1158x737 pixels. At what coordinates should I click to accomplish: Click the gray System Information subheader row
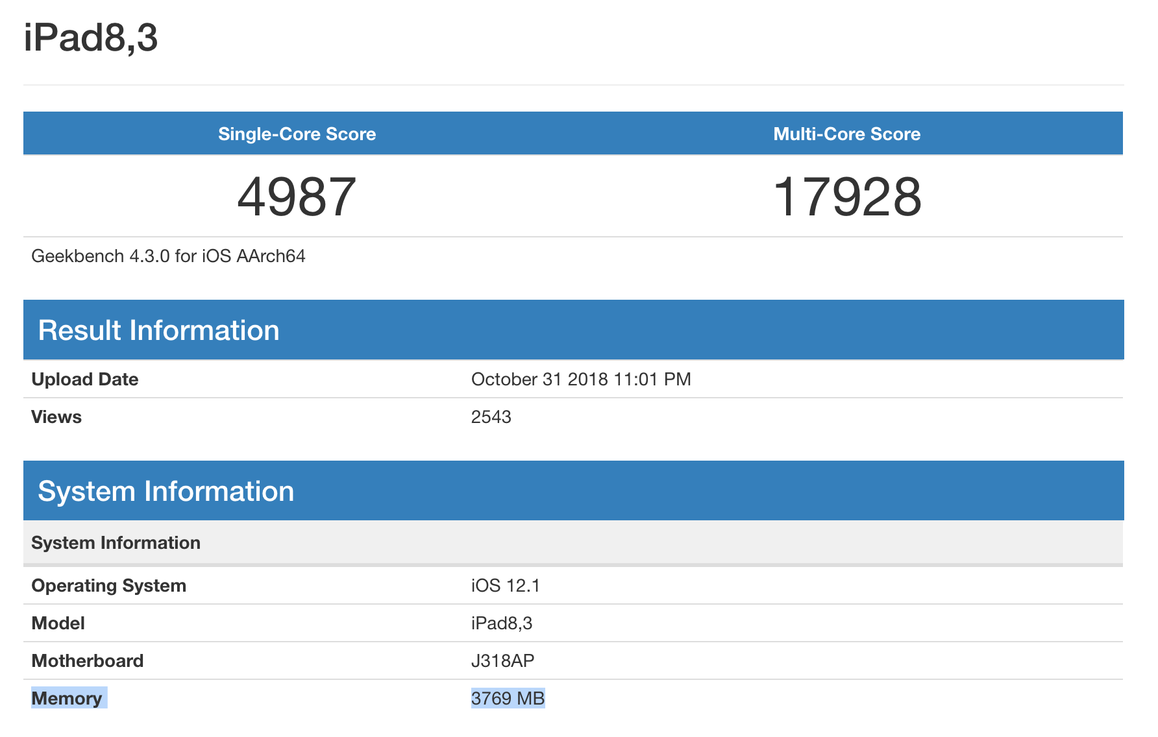click(x=574, y=542)
